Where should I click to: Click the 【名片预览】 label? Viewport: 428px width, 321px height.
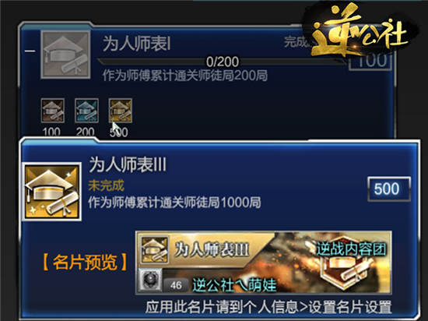tap(85, 262)
